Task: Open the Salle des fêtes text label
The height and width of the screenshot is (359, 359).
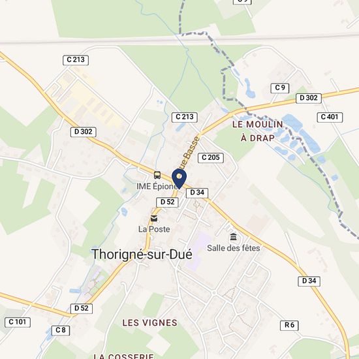Action: 234,248
